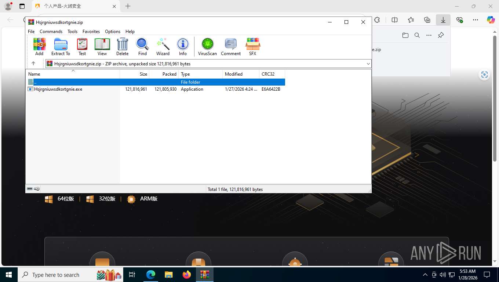Open the Commands menu
499x282 pixels.
(51, 32)
